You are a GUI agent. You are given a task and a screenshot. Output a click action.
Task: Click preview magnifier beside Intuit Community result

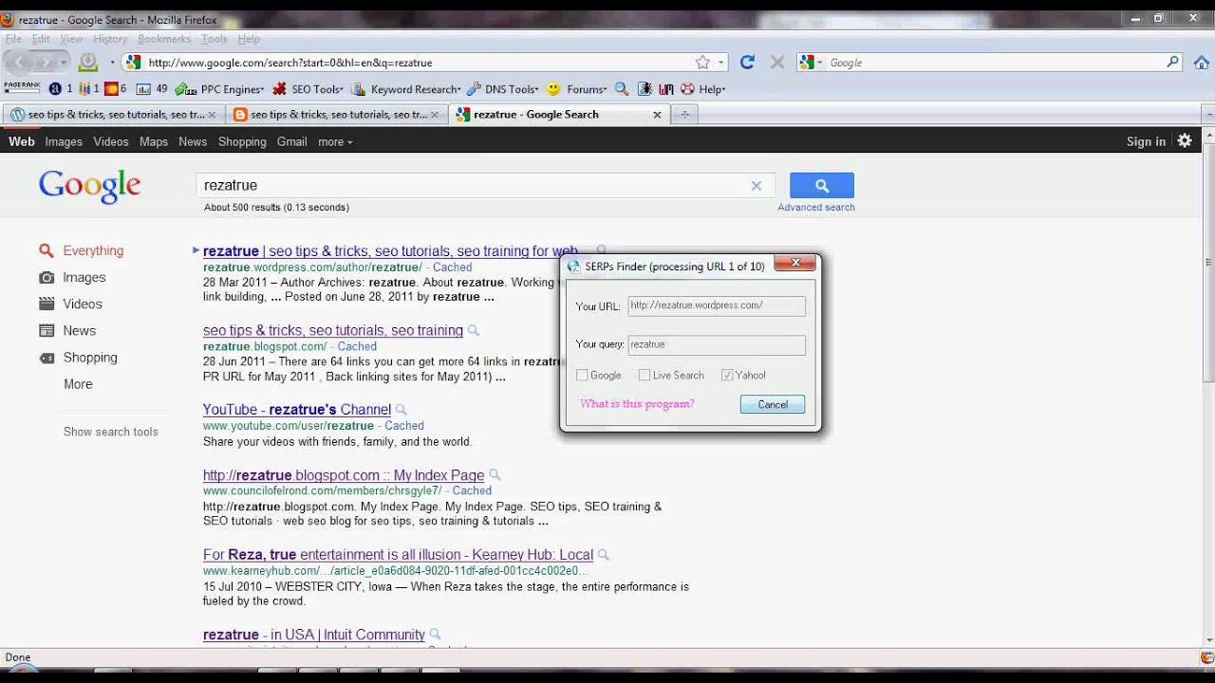(x=435, y=635)
